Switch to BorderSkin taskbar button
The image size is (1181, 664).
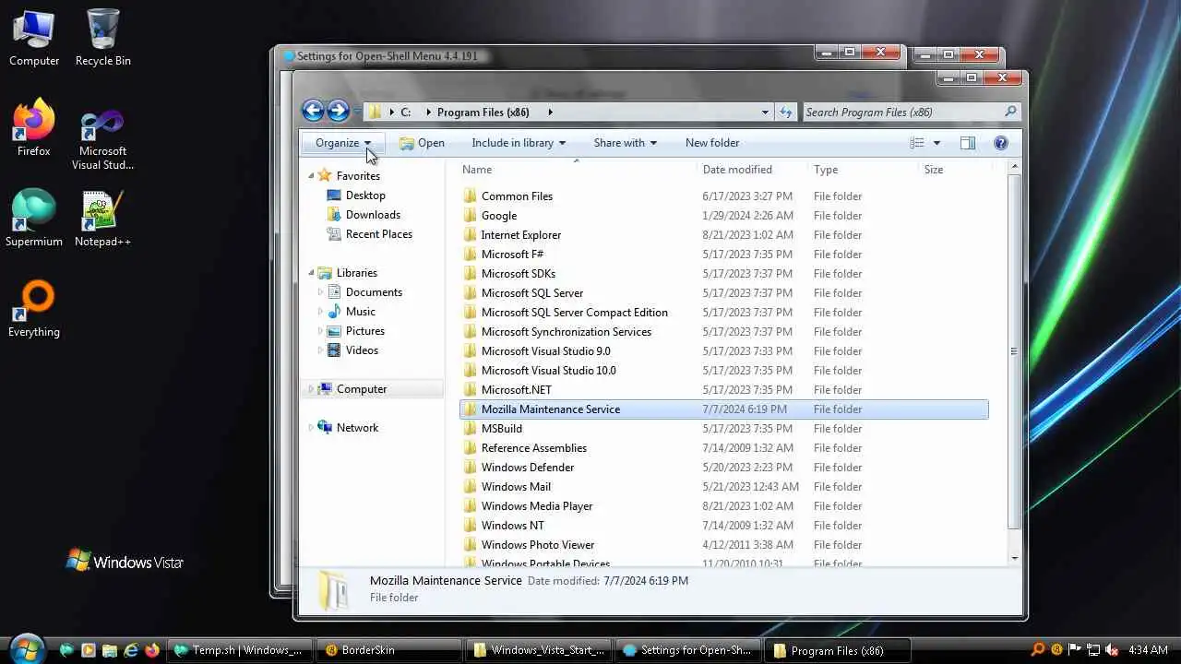[388, 650]
